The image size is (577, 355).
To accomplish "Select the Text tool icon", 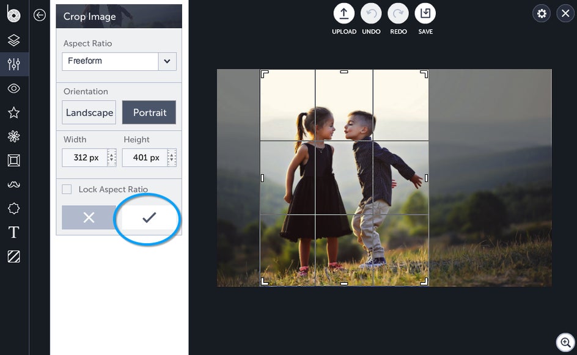I will click(13, 233).
